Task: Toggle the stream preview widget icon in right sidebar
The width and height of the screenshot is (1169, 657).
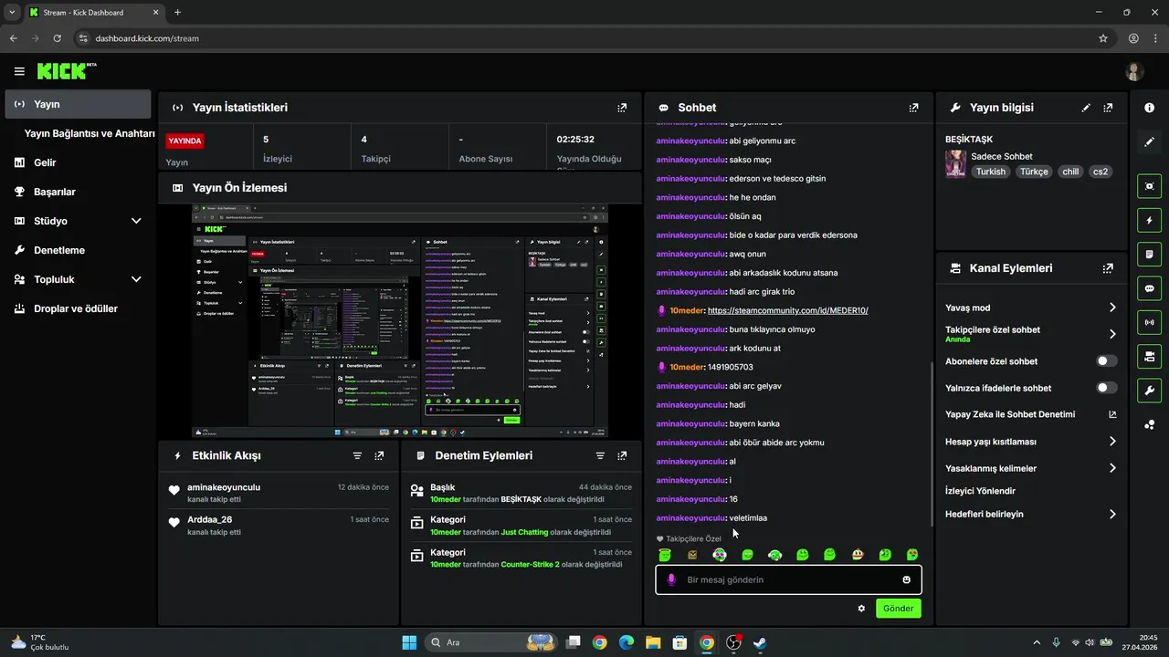Action: [x=1149, y=186]
